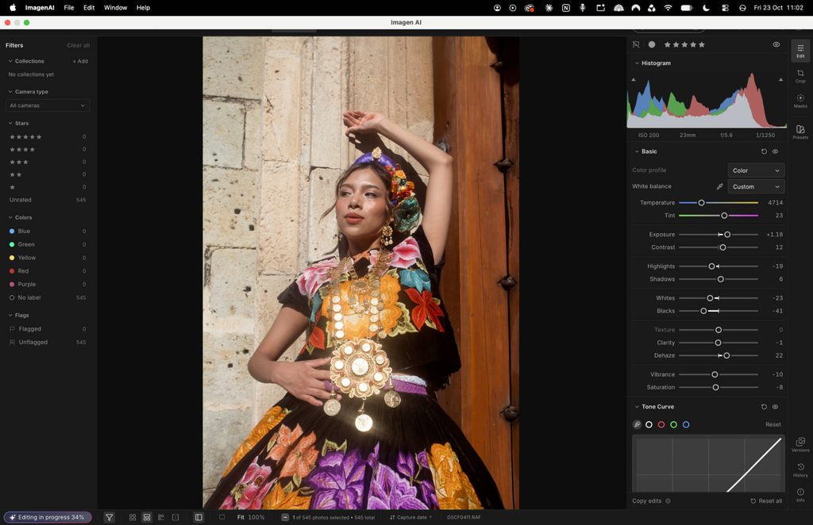
Task: Filter by five stars row
Action: coord(47,136)
